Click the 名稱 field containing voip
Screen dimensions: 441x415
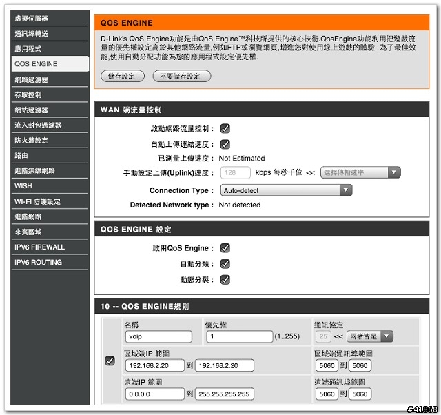click(x=158, y=336)
